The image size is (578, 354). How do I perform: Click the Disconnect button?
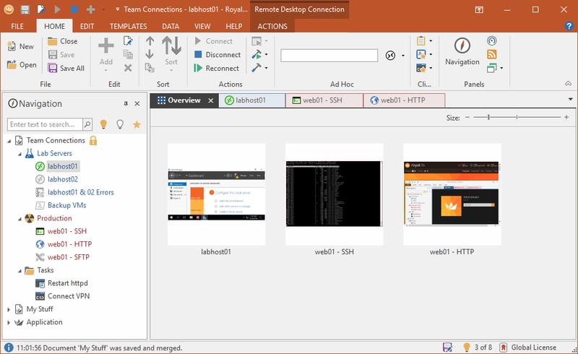[217, 55]
